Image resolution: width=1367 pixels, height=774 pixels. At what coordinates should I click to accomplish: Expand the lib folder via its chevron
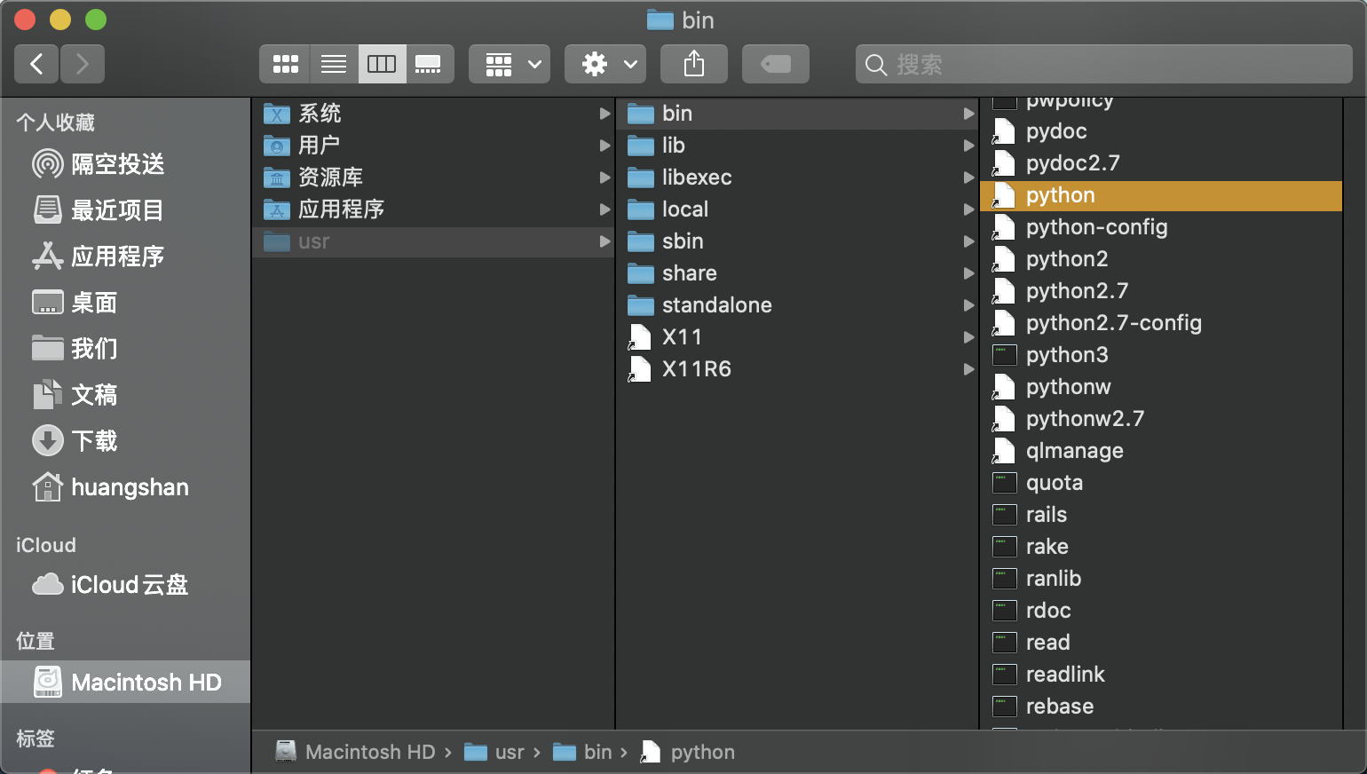tap(968, 146)
